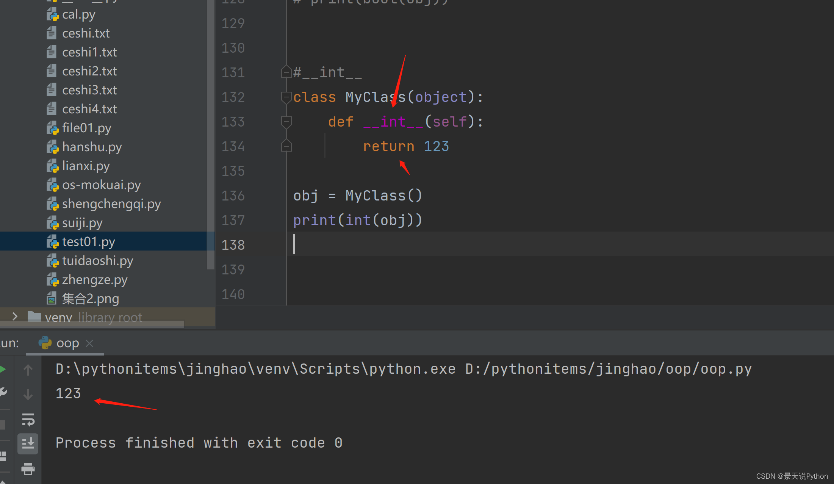This screenshot has width=834, height=484.
Task: Open ceshi1.txt file
Action: [89, 52]
